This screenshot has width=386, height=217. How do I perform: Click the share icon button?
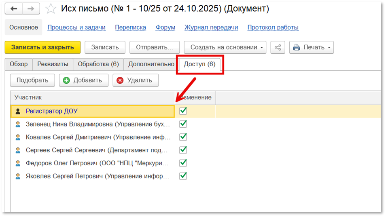(278, 47)
